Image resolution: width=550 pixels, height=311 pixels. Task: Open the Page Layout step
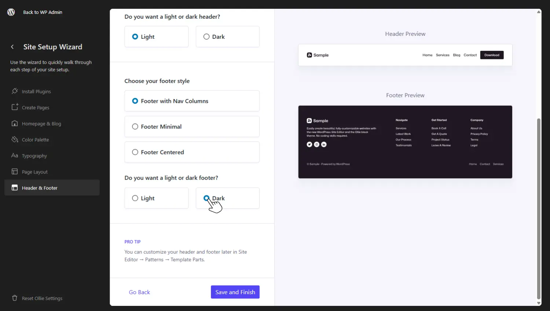tap(52, 172)
